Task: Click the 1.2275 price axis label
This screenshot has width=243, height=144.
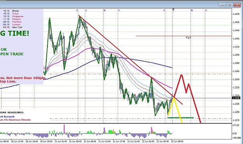Action: (x=236, y=120)
